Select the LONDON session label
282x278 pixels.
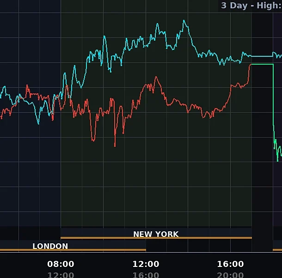[50, 246]
